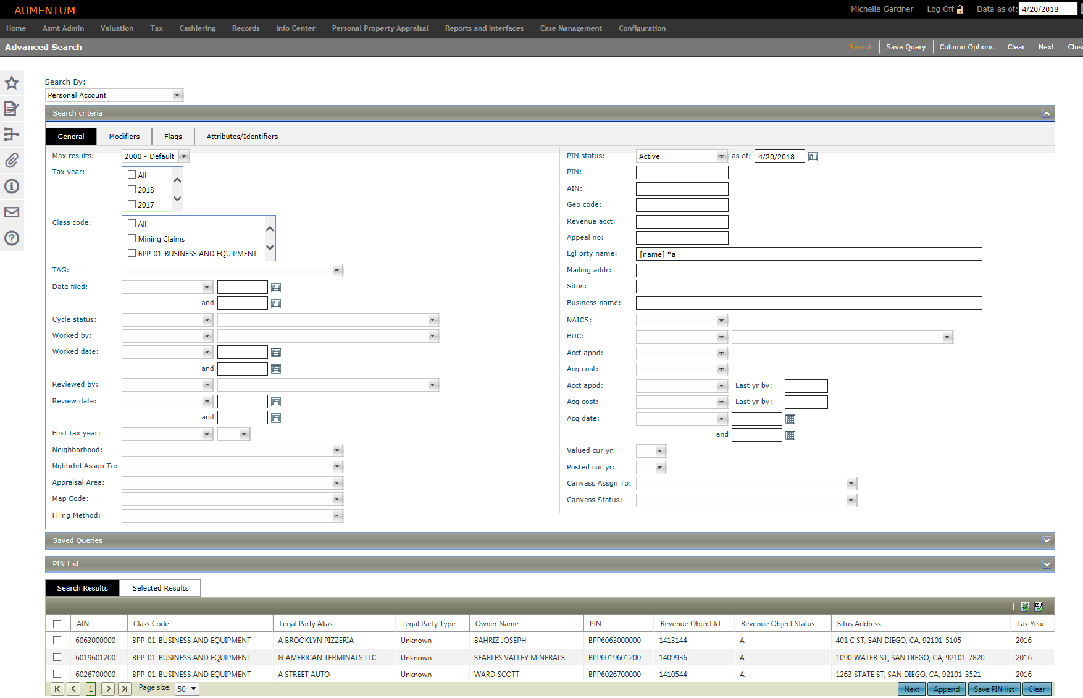This screenshot has width=1083, height=698.
Task: Open the envelope mail icon in sidebar
Action: pos(12,212)
